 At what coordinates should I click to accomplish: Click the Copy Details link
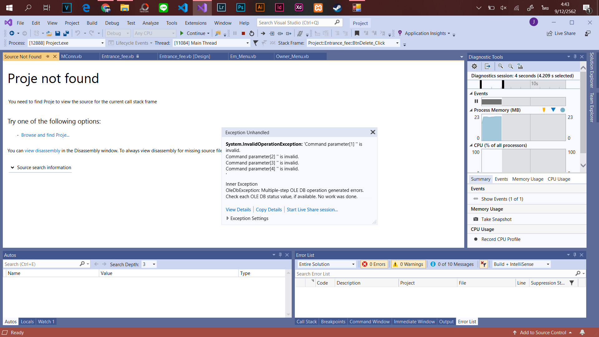click(x=269, y=210)
